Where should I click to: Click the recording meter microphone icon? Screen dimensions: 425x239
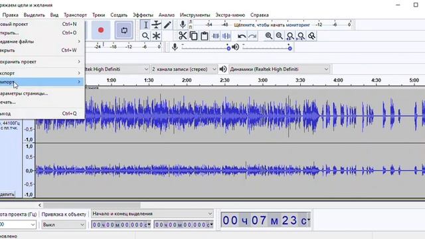pos(183,25)
